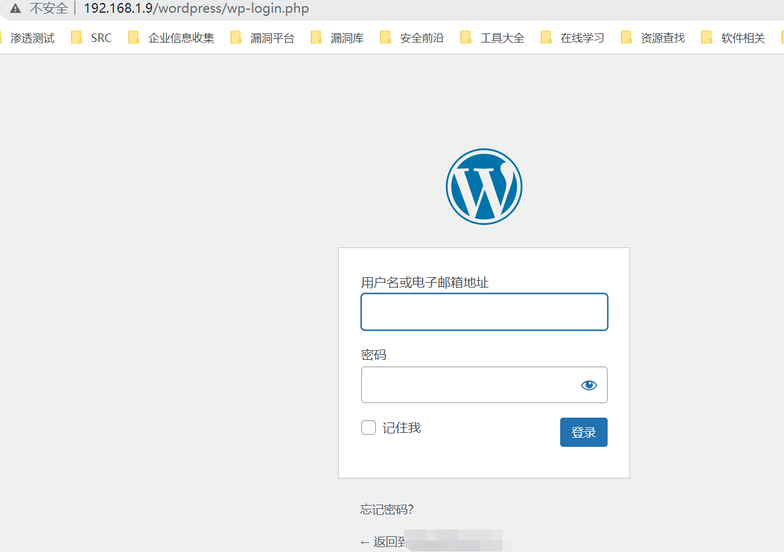Show password with the eye icon
Viewport: 784px width, 552px height.
pos(589,385)
